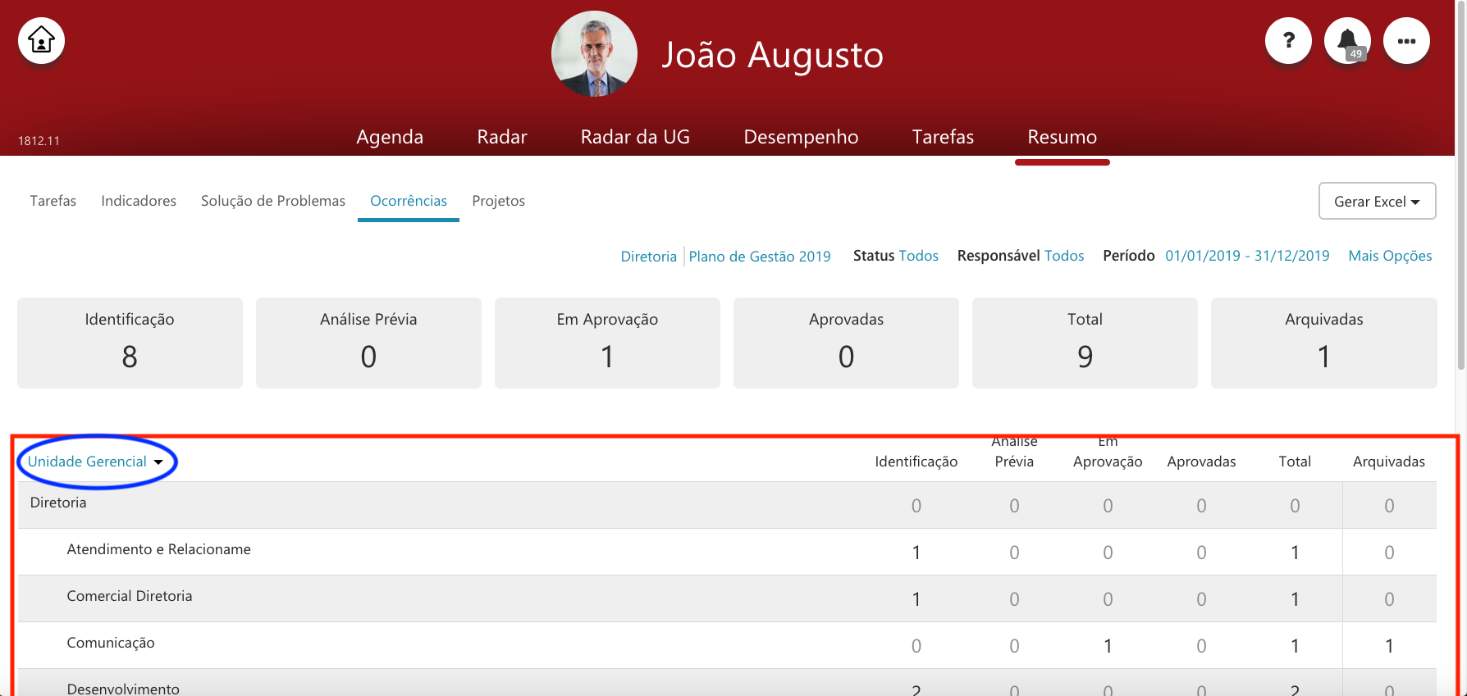Viewport: 1467px width, 696px height.
Task: Select the Em Aprovação summary card
Action: coord(607,343)
